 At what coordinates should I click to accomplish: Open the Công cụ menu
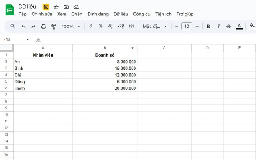coord(142,14)
